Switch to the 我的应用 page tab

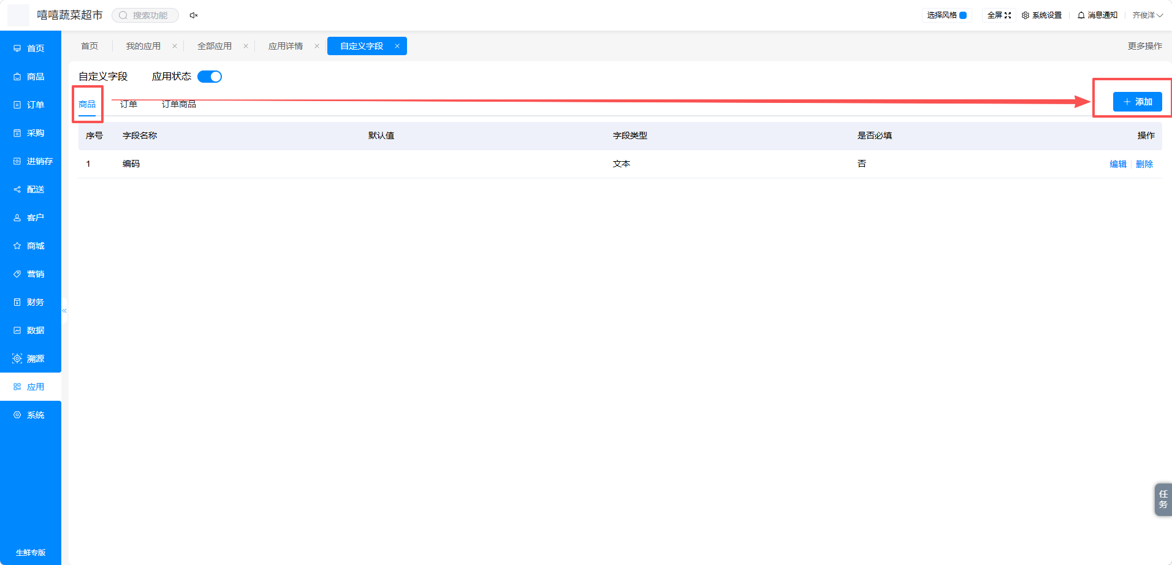(x=143, y=46)
